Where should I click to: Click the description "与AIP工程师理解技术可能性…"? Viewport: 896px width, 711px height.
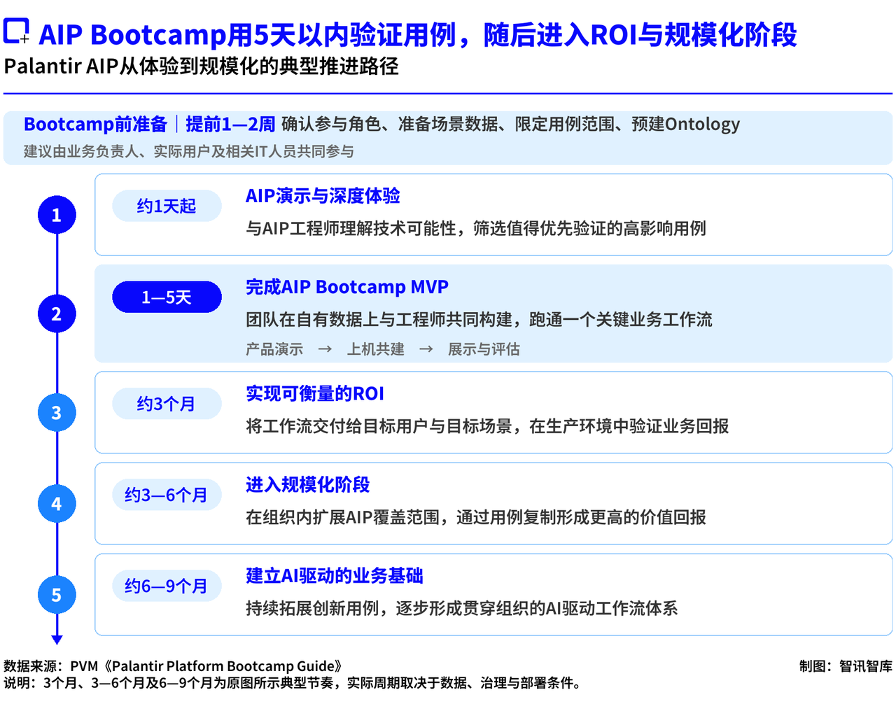(x=476, y=228)
